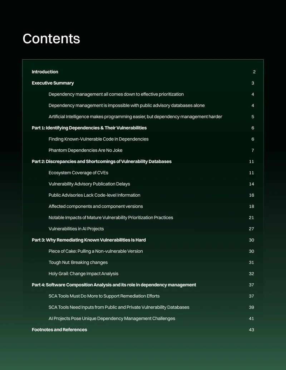The height and width of the screenshot is (370, 286).
Task: Click page number 14 for Publication Delays
Action: (x=252, y=184)
